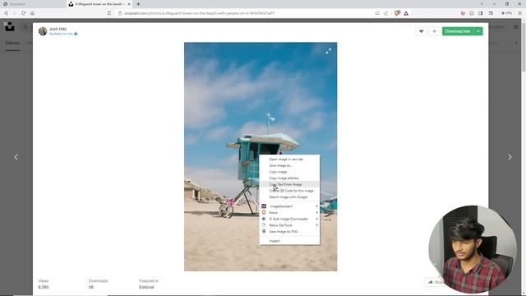Open the extensions puzzle icon

click(x=472, y=13)
